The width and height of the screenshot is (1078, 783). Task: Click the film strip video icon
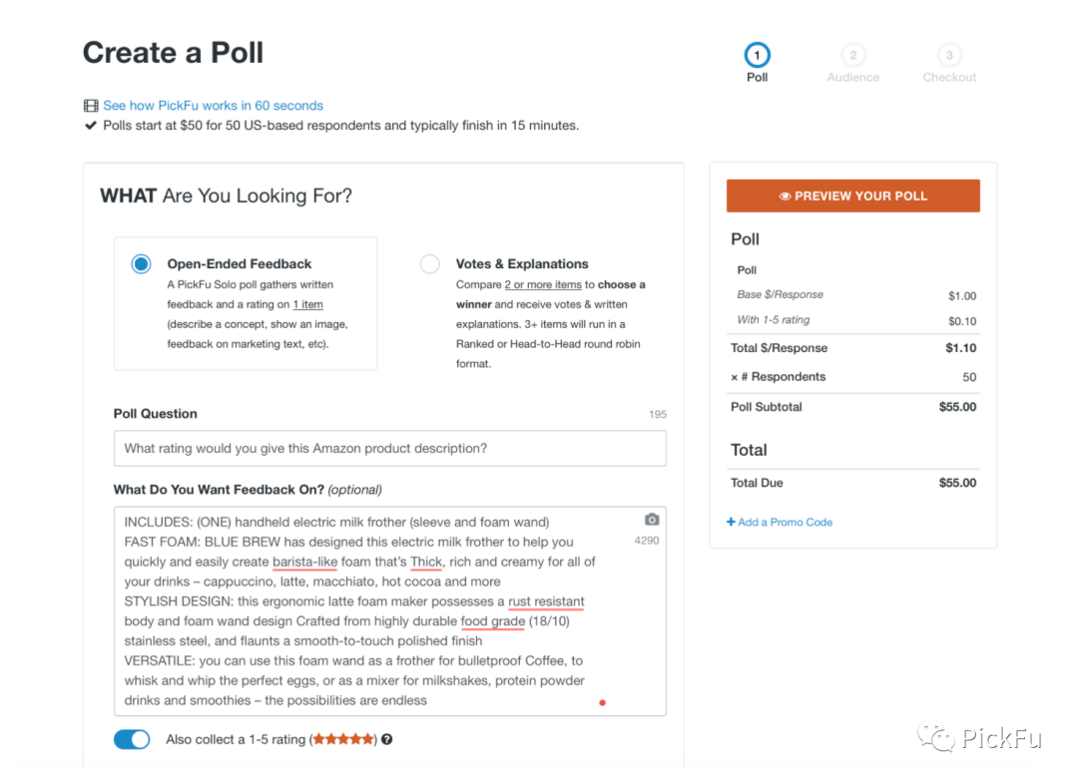(x=91, y=106)
